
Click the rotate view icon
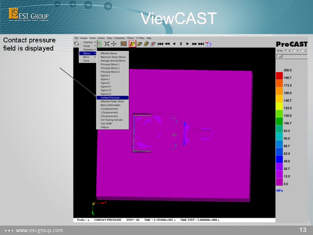76,44
